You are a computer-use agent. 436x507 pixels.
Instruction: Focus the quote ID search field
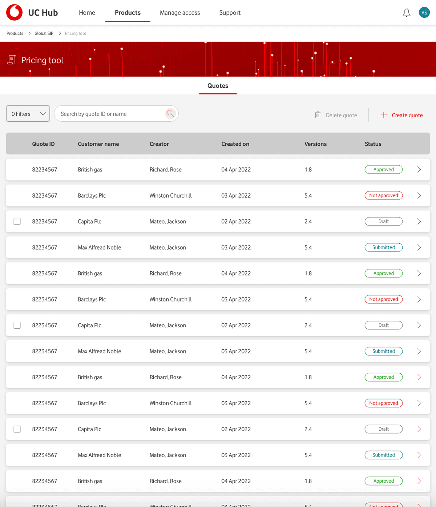(112, 114)
